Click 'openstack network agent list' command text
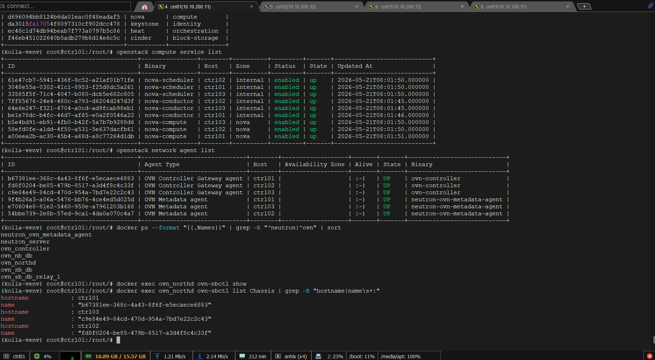This screenshot has height=360, width=655. click(x=166, y=150)
